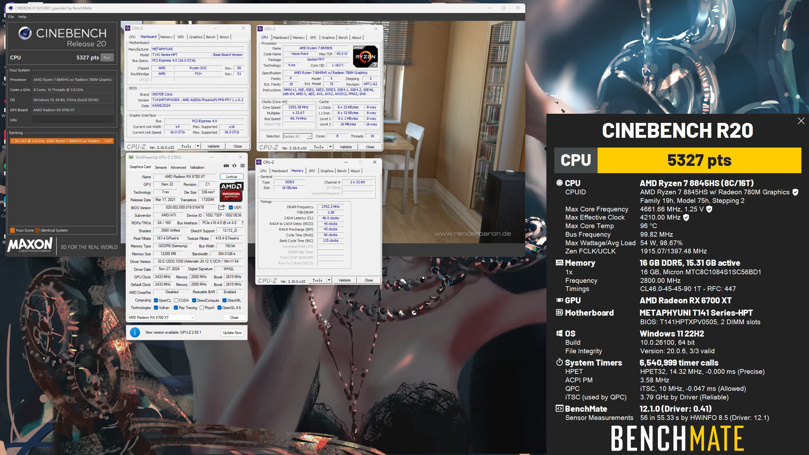The image size is (809, 455).
Task: Click the GPU card icon in BenchMate
Action: [x=559, y=300]
